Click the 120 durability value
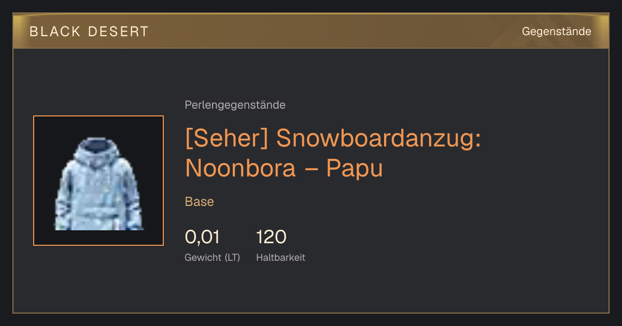The image size is (622, 326). tap(271, 237)
